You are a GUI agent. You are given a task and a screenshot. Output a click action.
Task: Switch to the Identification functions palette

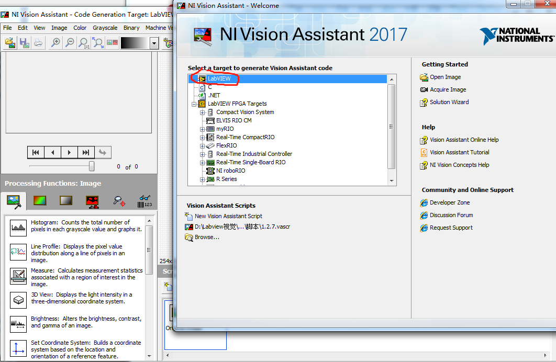pos(144,200)
